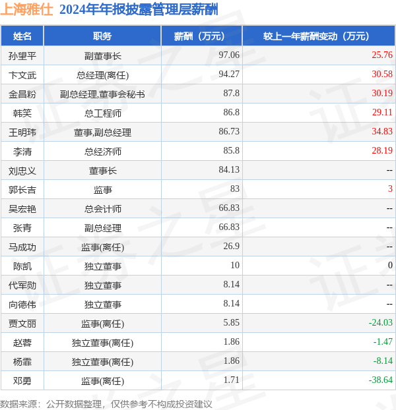This screenshot has width=396, height=410.
Task: Click the name 赵蓉
Action: pyautogui.click(x=22, y=343)
